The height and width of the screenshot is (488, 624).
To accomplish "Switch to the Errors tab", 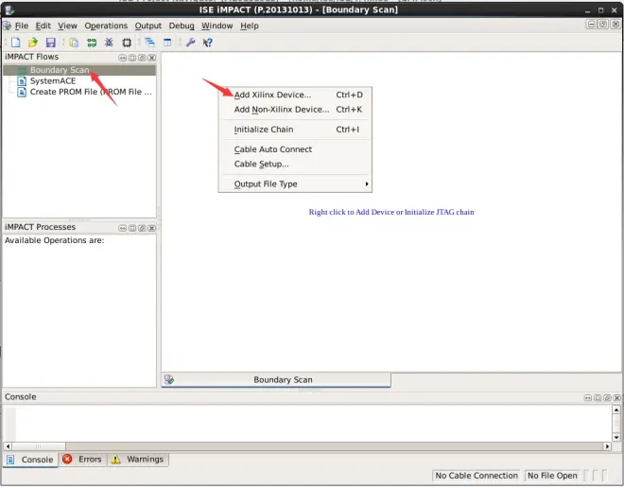I will 82,460.
